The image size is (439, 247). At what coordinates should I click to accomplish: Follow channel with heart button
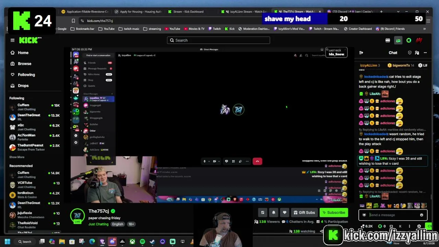click(x=285, y=213)
